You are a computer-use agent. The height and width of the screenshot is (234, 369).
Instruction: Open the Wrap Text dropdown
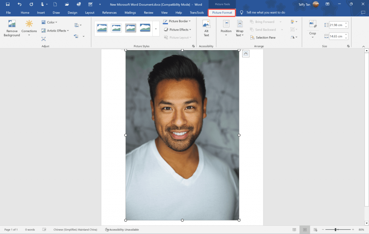(240, 28)
